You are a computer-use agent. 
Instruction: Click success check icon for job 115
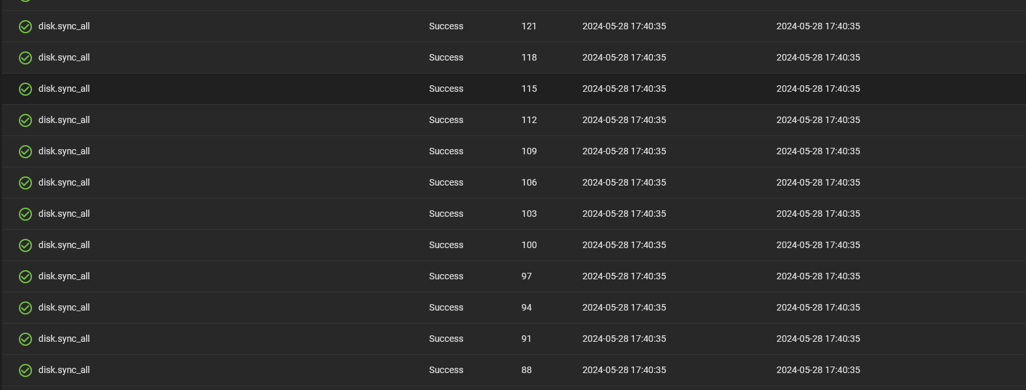[x=25, y=89]
